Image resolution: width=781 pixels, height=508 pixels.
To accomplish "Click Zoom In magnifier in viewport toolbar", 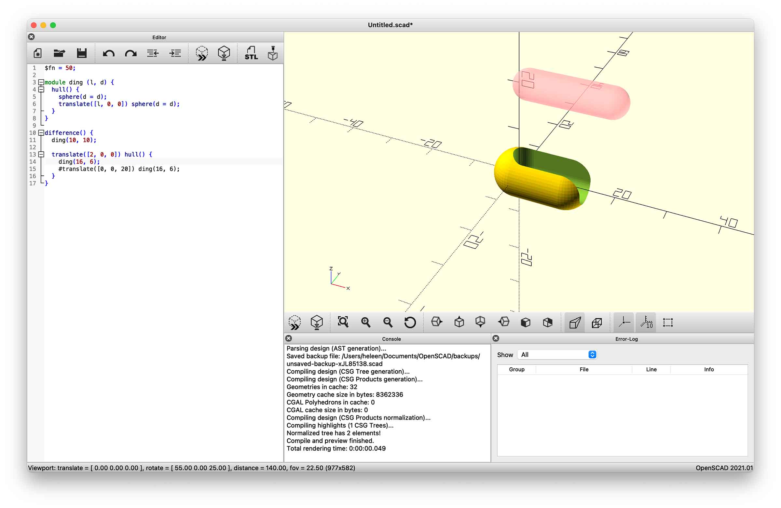I will 365,323.
